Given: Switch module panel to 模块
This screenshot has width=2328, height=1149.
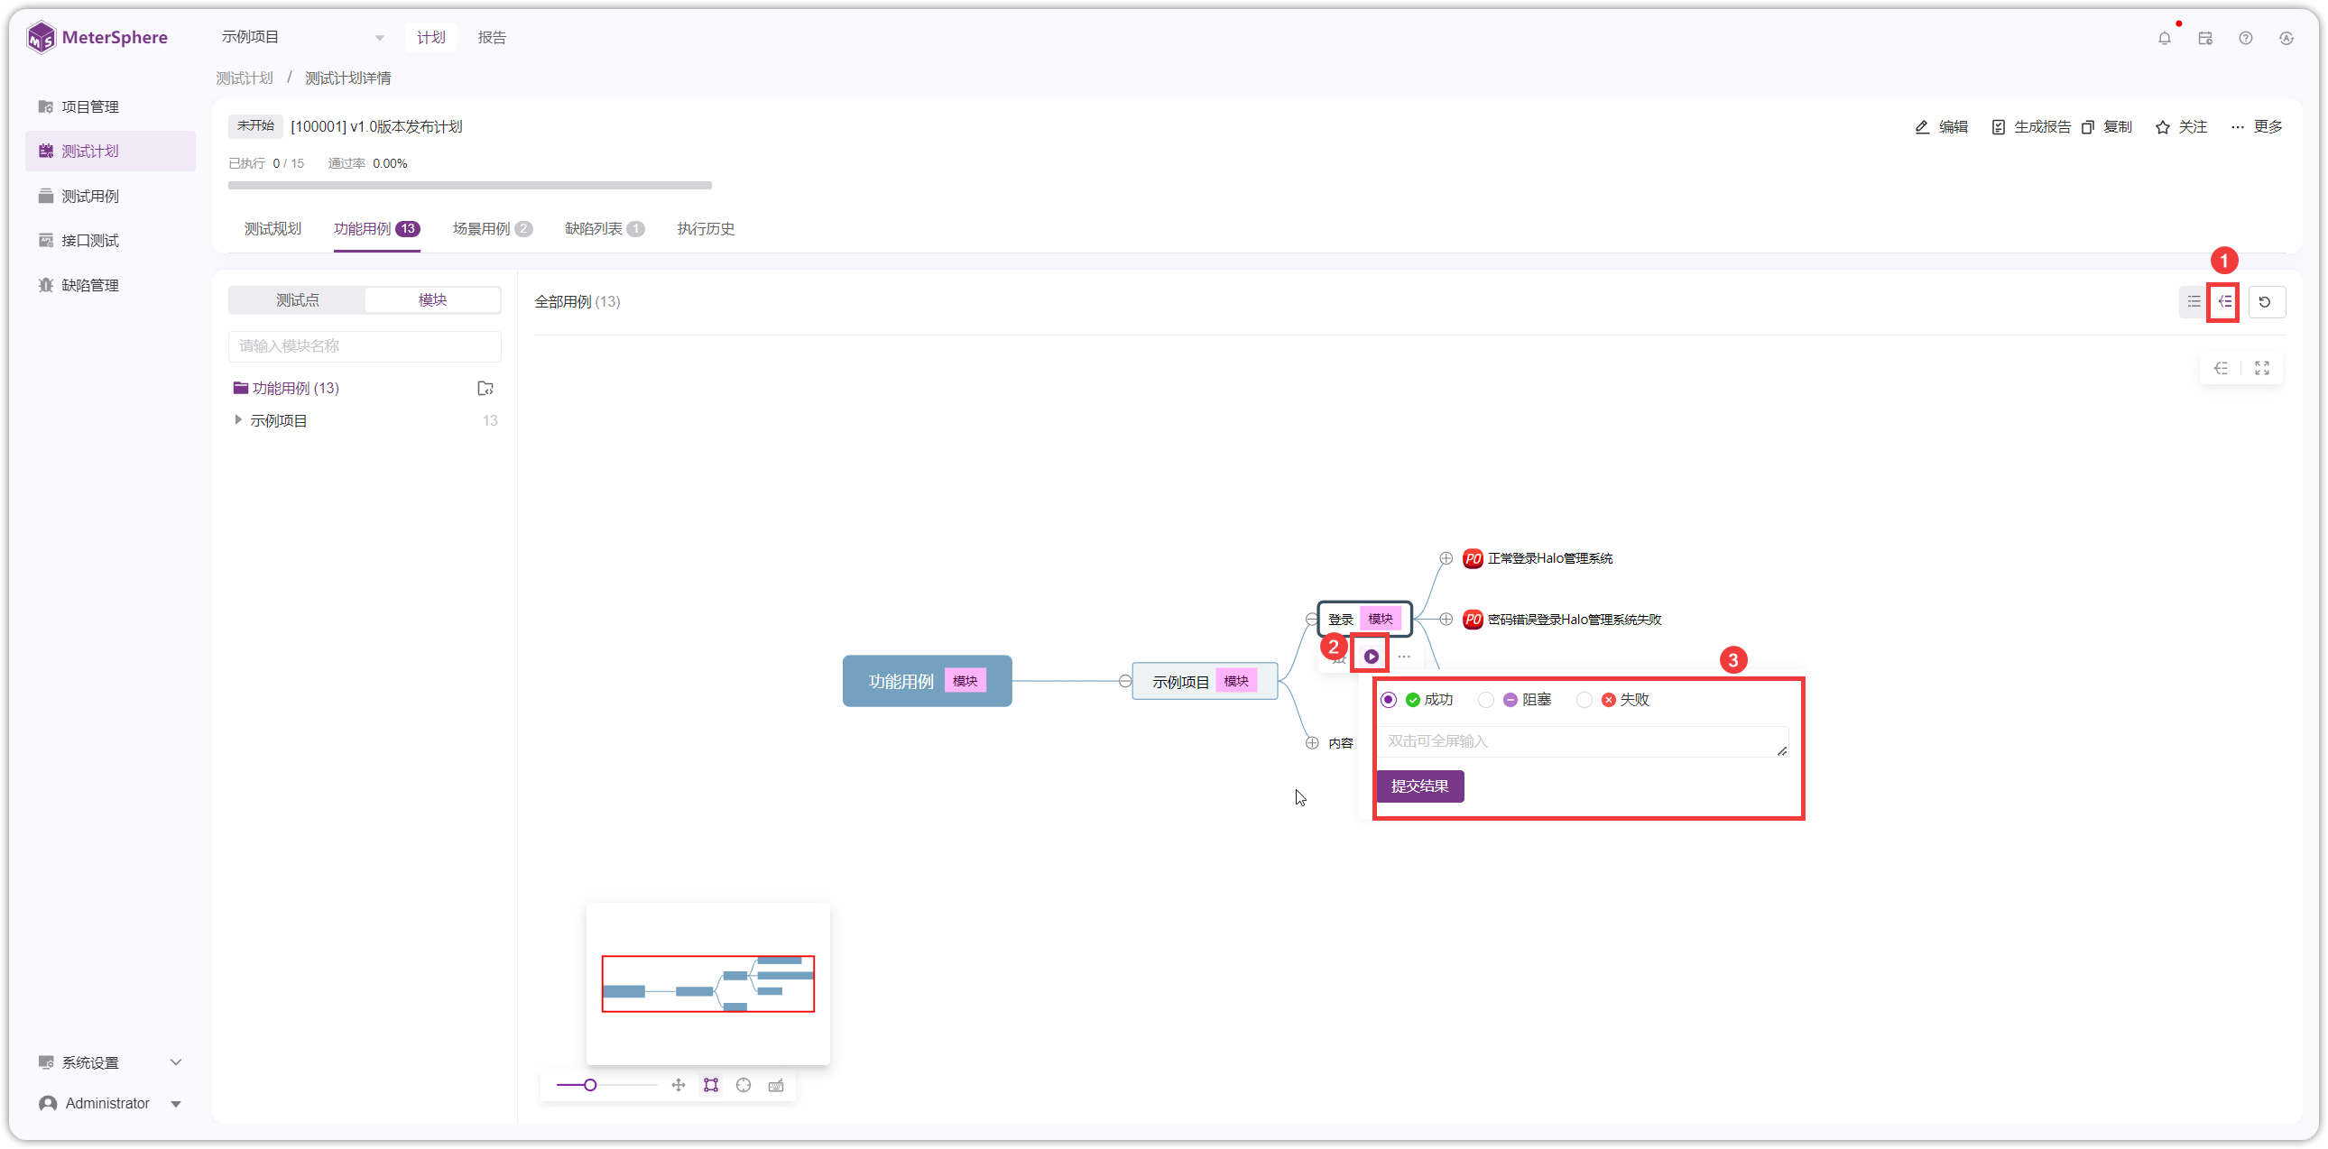Looking at the screenshot, I should point(432,300).
